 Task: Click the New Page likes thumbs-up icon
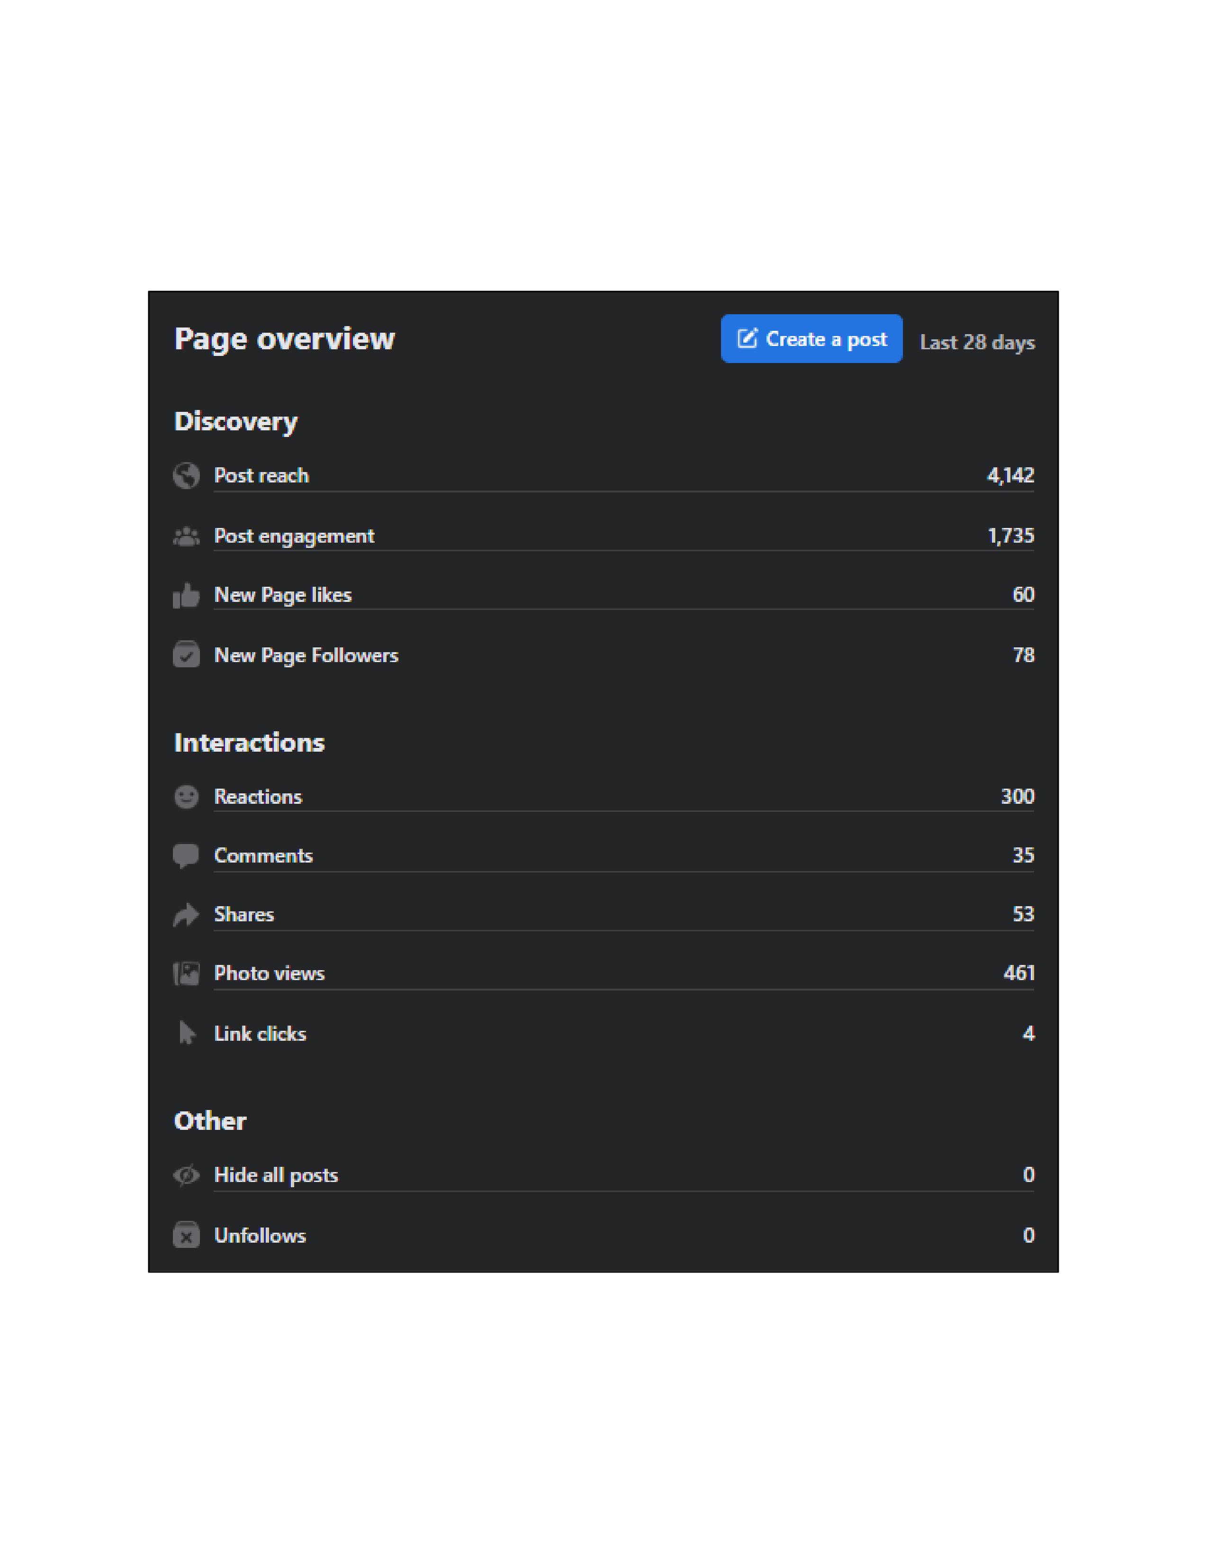click(186, 595)
